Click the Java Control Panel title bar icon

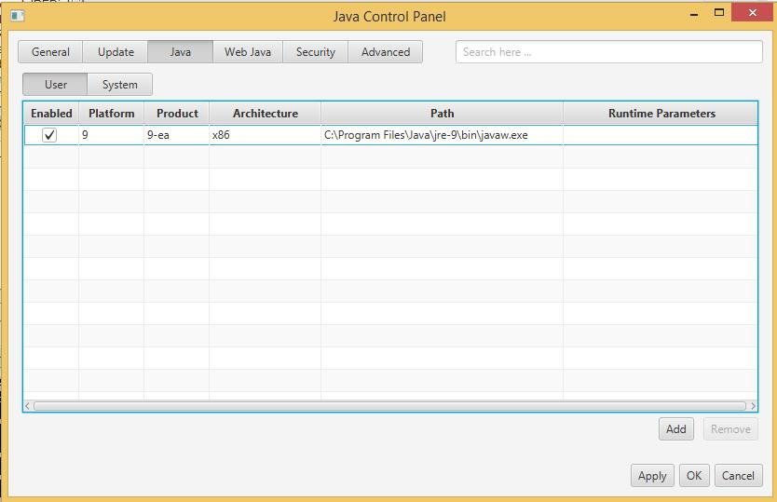(17, 16)
